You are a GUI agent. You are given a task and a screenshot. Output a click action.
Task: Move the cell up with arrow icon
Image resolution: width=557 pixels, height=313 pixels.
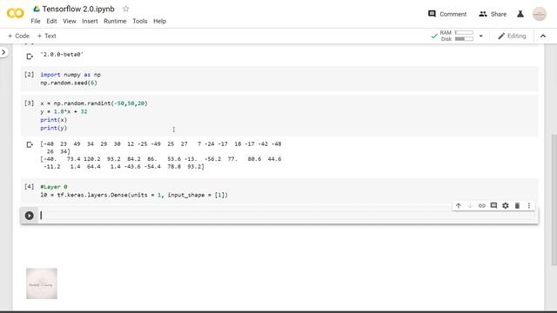click(x=459, y=205)
